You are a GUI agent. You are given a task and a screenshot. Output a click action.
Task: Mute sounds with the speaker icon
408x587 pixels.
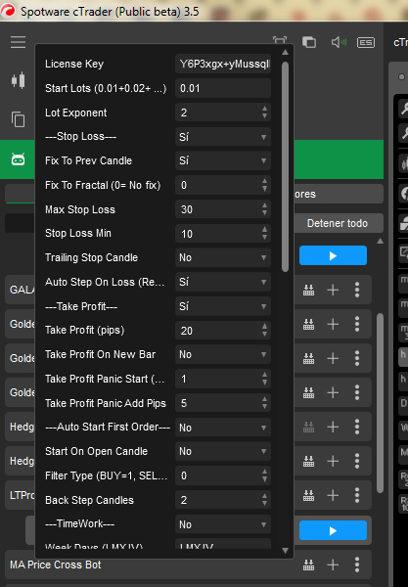(x=339, y=42)
